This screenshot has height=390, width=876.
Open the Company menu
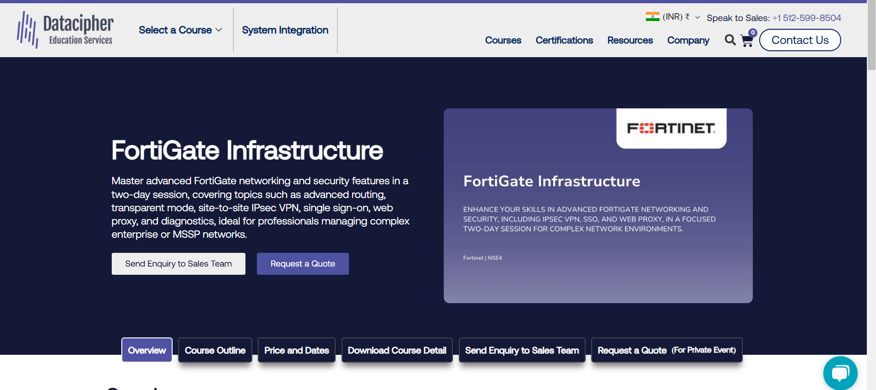pyautogui.click(x=688, y=40)
